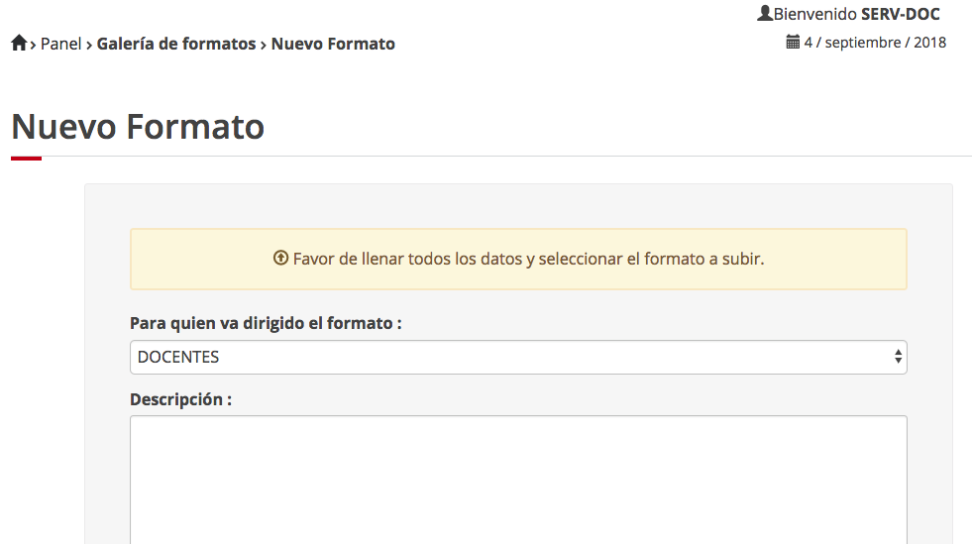Select the Nuevo Formato breadcrumb item
Viewport: 972px width, 544px height.
point(333,44)
